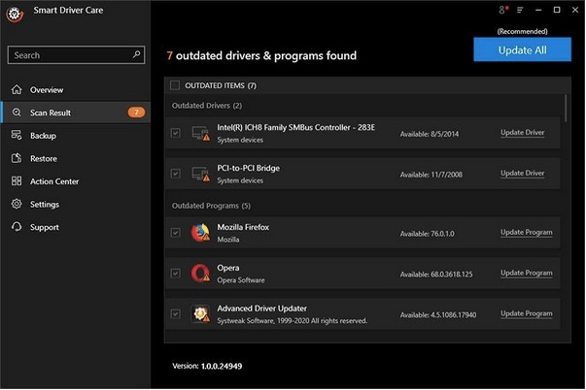Click the magnifier icon in the search box

pyautogui.click(x=136, y=55)
